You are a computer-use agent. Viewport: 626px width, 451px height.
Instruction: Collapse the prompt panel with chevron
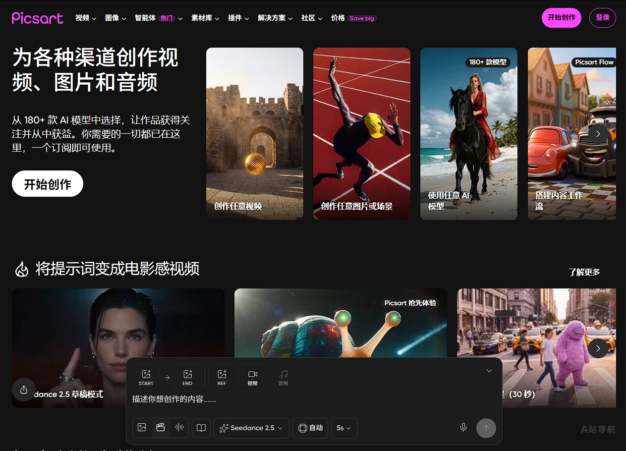click(x=489, y=371)
